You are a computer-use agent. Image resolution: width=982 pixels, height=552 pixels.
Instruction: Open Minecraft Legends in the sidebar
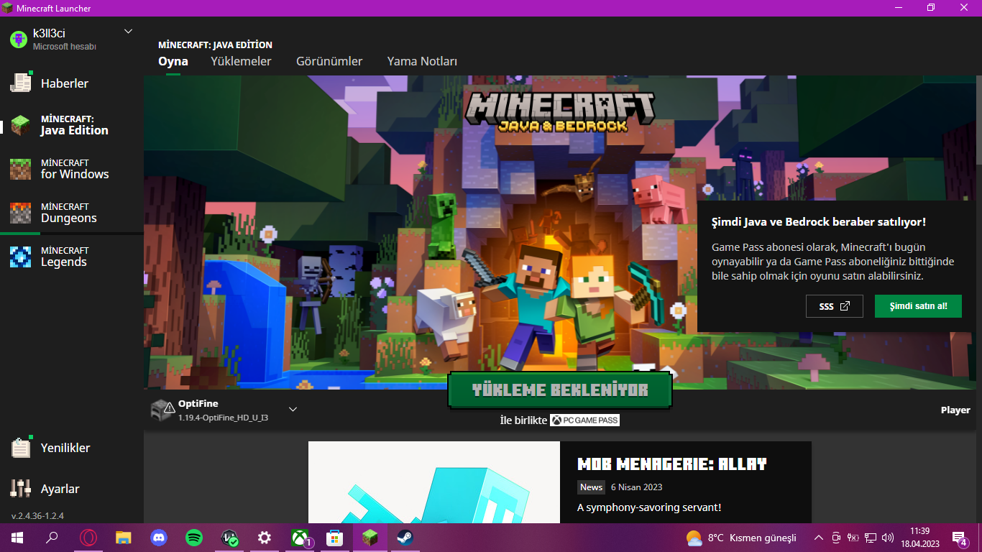point(71,257)
